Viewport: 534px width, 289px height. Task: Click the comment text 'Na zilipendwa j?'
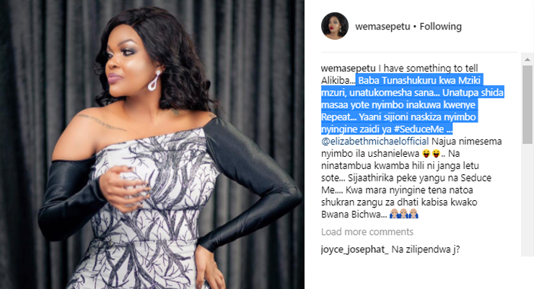pyautogui.click(x=425, y=249)
